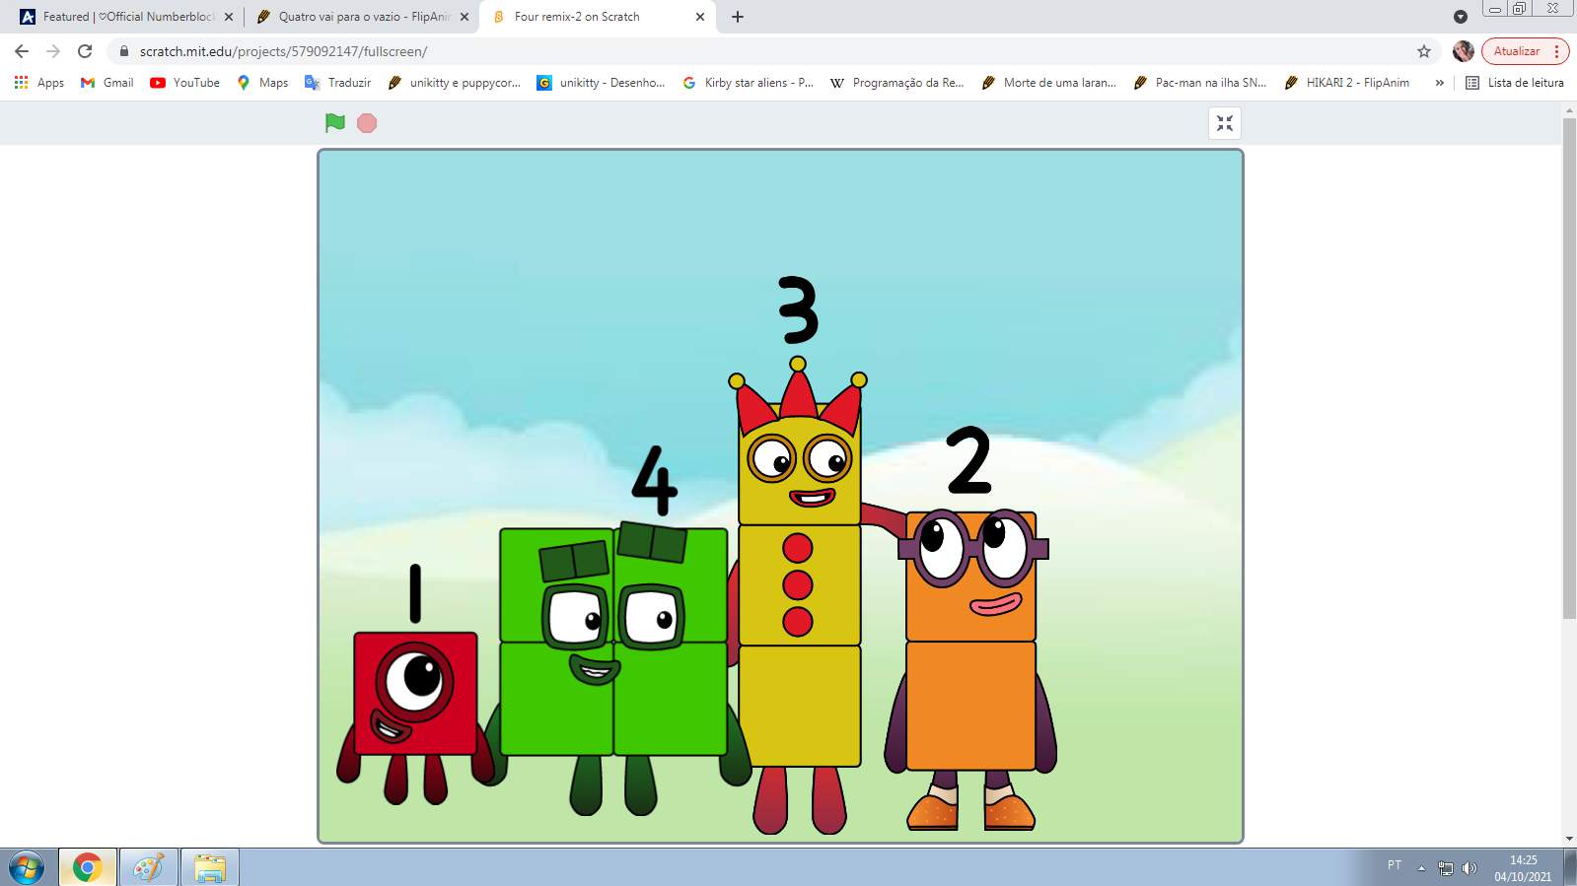
Task: Click the Chrome taskbar icon
Action: (x=88, y=867)
